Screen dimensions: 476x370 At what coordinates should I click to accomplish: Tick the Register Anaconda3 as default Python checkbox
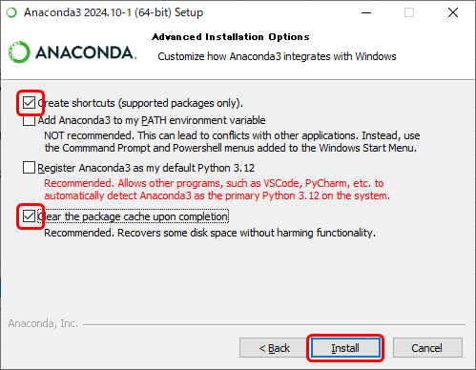(x=29, y=168)
